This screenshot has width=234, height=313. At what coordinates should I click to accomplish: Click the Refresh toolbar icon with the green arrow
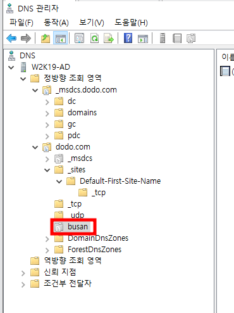coord(94,38)
